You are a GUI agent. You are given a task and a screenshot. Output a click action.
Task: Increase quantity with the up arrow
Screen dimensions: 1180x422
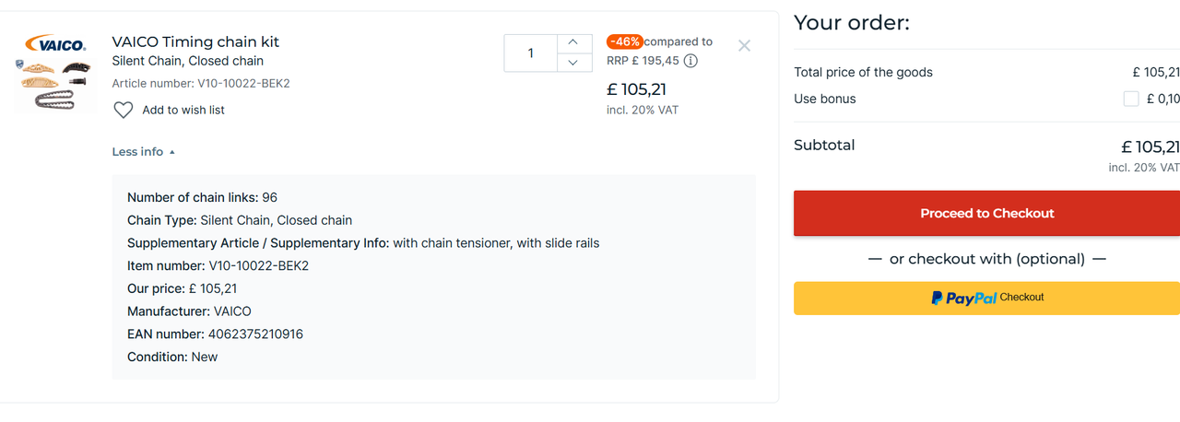[x=574, y=42]
